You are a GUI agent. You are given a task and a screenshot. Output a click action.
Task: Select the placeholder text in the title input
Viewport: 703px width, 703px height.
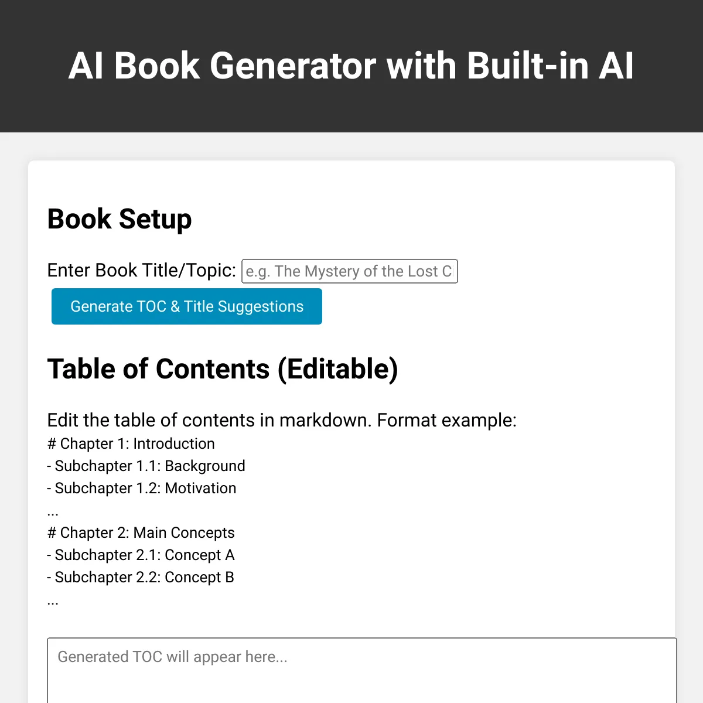coord(349,271)
